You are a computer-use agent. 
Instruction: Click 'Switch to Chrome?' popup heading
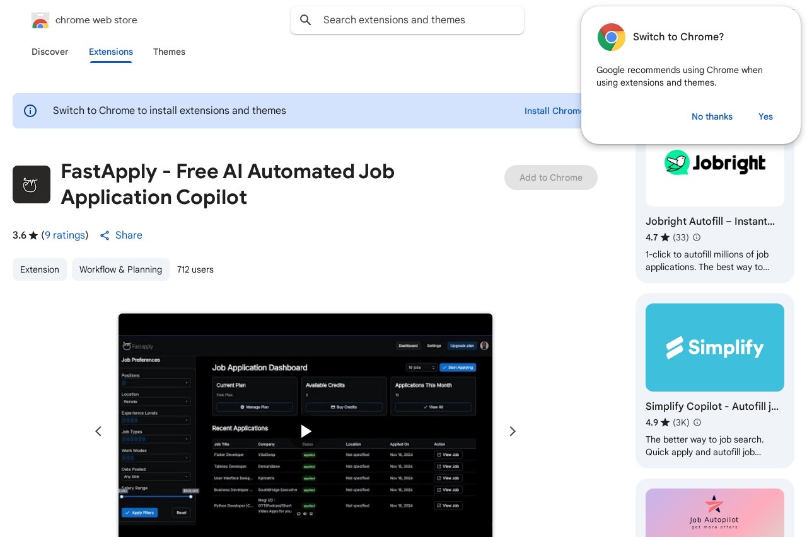678,37
